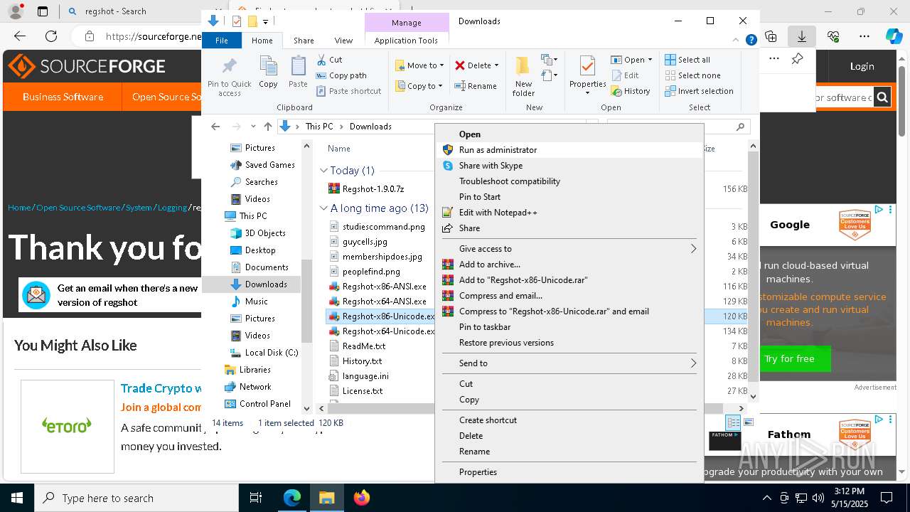Open the recent locations dropdown chevron

point(253,127)
